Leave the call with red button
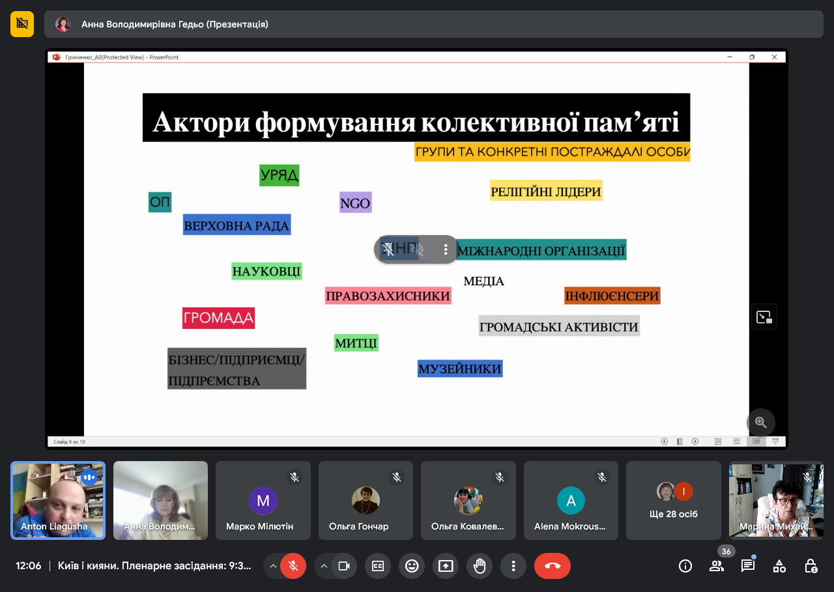Viewport: 834px width, 592px height. coord(552,566)
